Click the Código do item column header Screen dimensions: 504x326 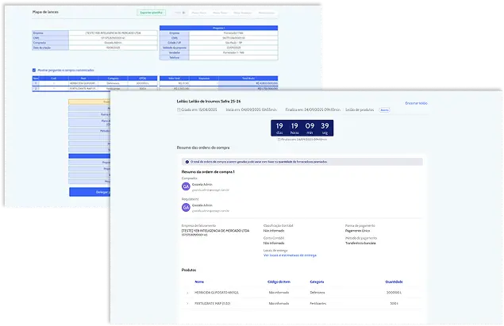click(x=281, y=281)
